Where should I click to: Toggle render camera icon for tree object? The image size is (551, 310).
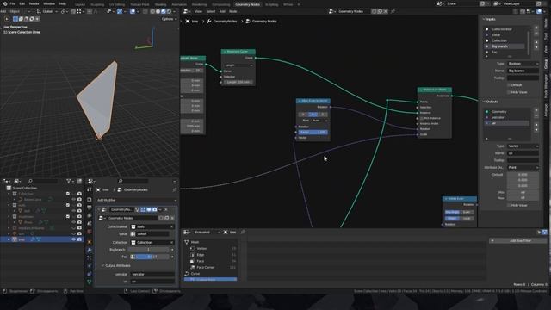[x=79, y=239]
